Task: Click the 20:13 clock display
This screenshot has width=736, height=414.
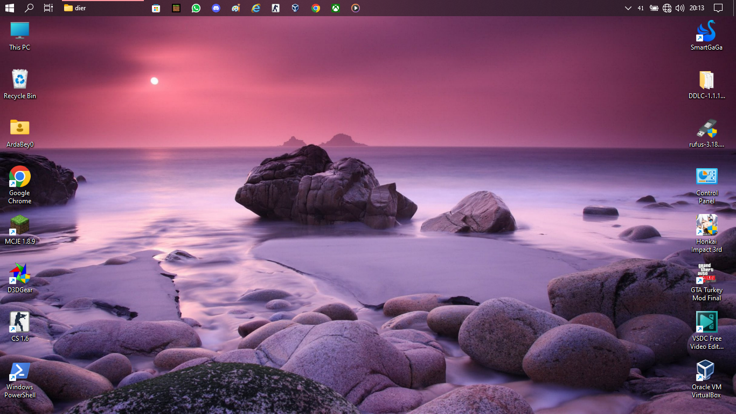Action: pyautogui.click(x=697, y=8)
